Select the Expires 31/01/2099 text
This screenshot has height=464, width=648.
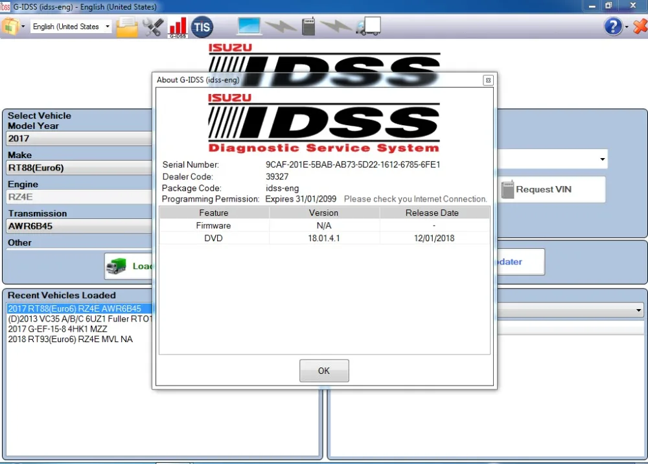[301, 199]
